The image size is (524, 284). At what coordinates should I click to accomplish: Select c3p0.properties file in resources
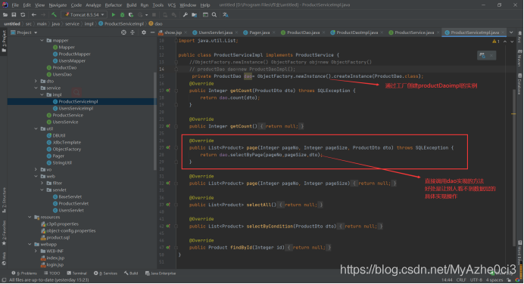[62, 224]
